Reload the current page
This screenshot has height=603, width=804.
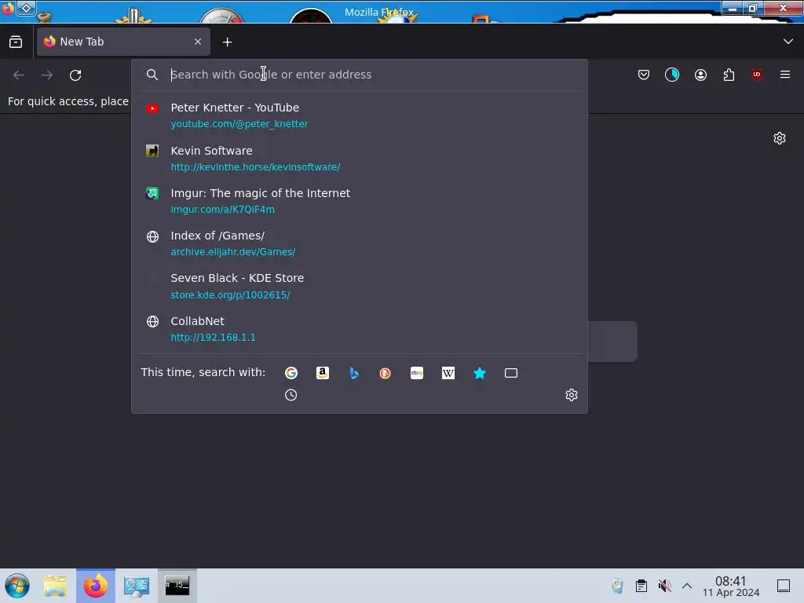(x=75, y=75)
